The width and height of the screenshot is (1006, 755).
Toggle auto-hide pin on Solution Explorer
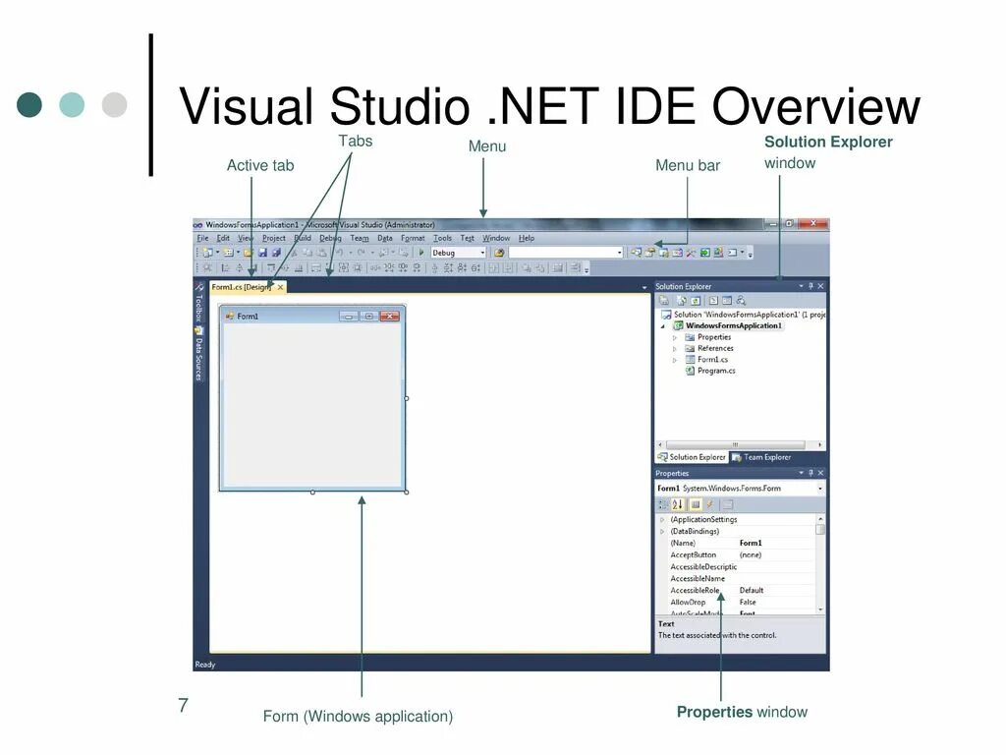(810, 286)
